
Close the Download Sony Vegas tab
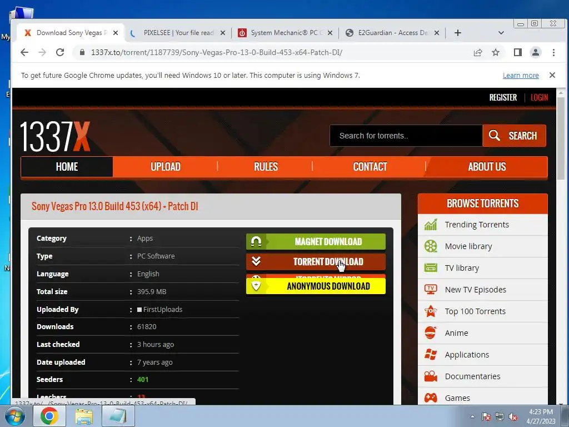pyautogui.click(x=116, y=33)
